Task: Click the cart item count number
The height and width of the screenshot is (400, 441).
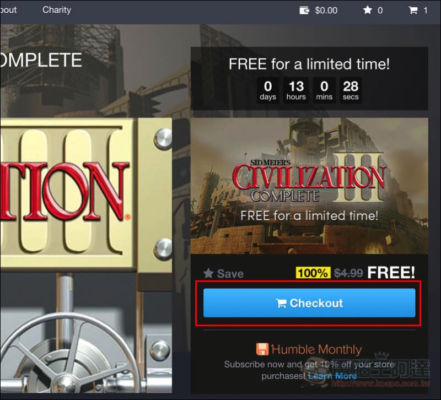Action: (425, 10)
